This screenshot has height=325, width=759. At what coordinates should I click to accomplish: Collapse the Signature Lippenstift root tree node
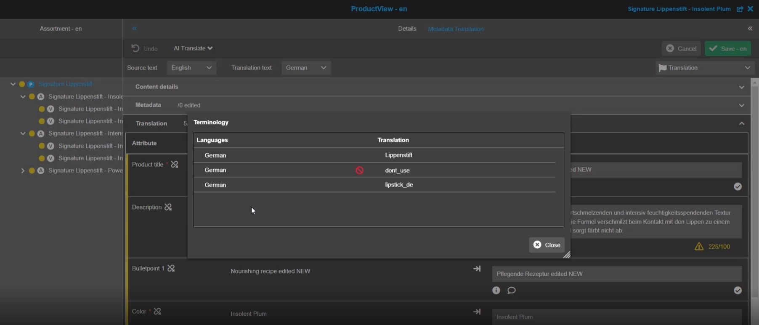[x=13, y=84]
